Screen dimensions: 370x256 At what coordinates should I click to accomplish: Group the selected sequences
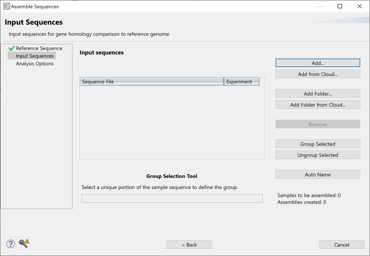(x=317, y=144)
